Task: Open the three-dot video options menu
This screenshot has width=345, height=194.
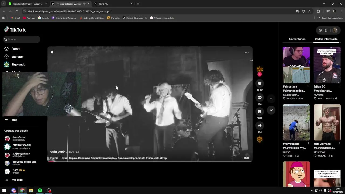Action: (x=247, y=52)
